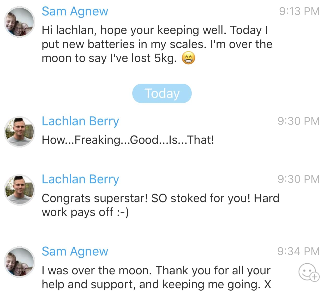Viewport: 324px width, 300px height.
Task: Select the 'Hi lachlan, hope your keeping well' message
Action: pyautogui.click(x=157, y=44)
